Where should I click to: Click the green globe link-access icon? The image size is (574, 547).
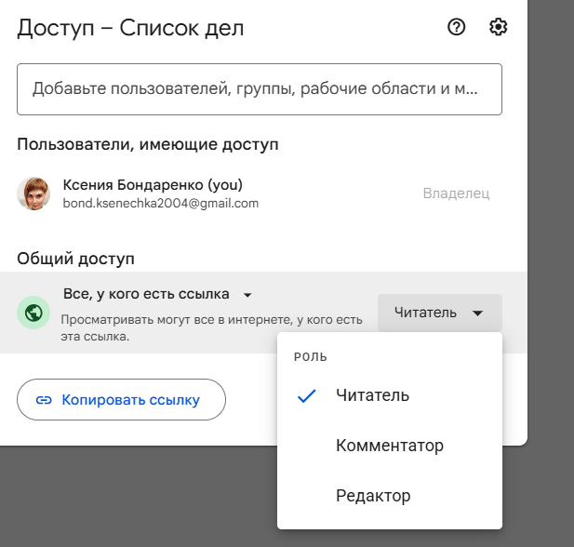click(x=33, y=313)
